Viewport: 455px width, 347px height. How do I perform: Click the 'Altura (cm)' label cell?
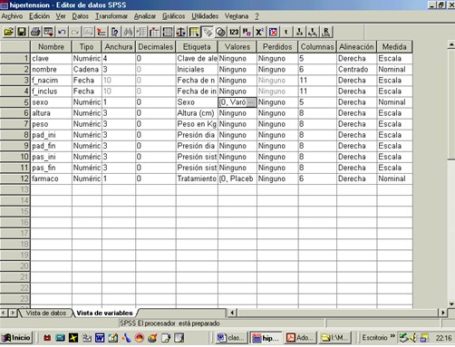[x=197, y=113]
